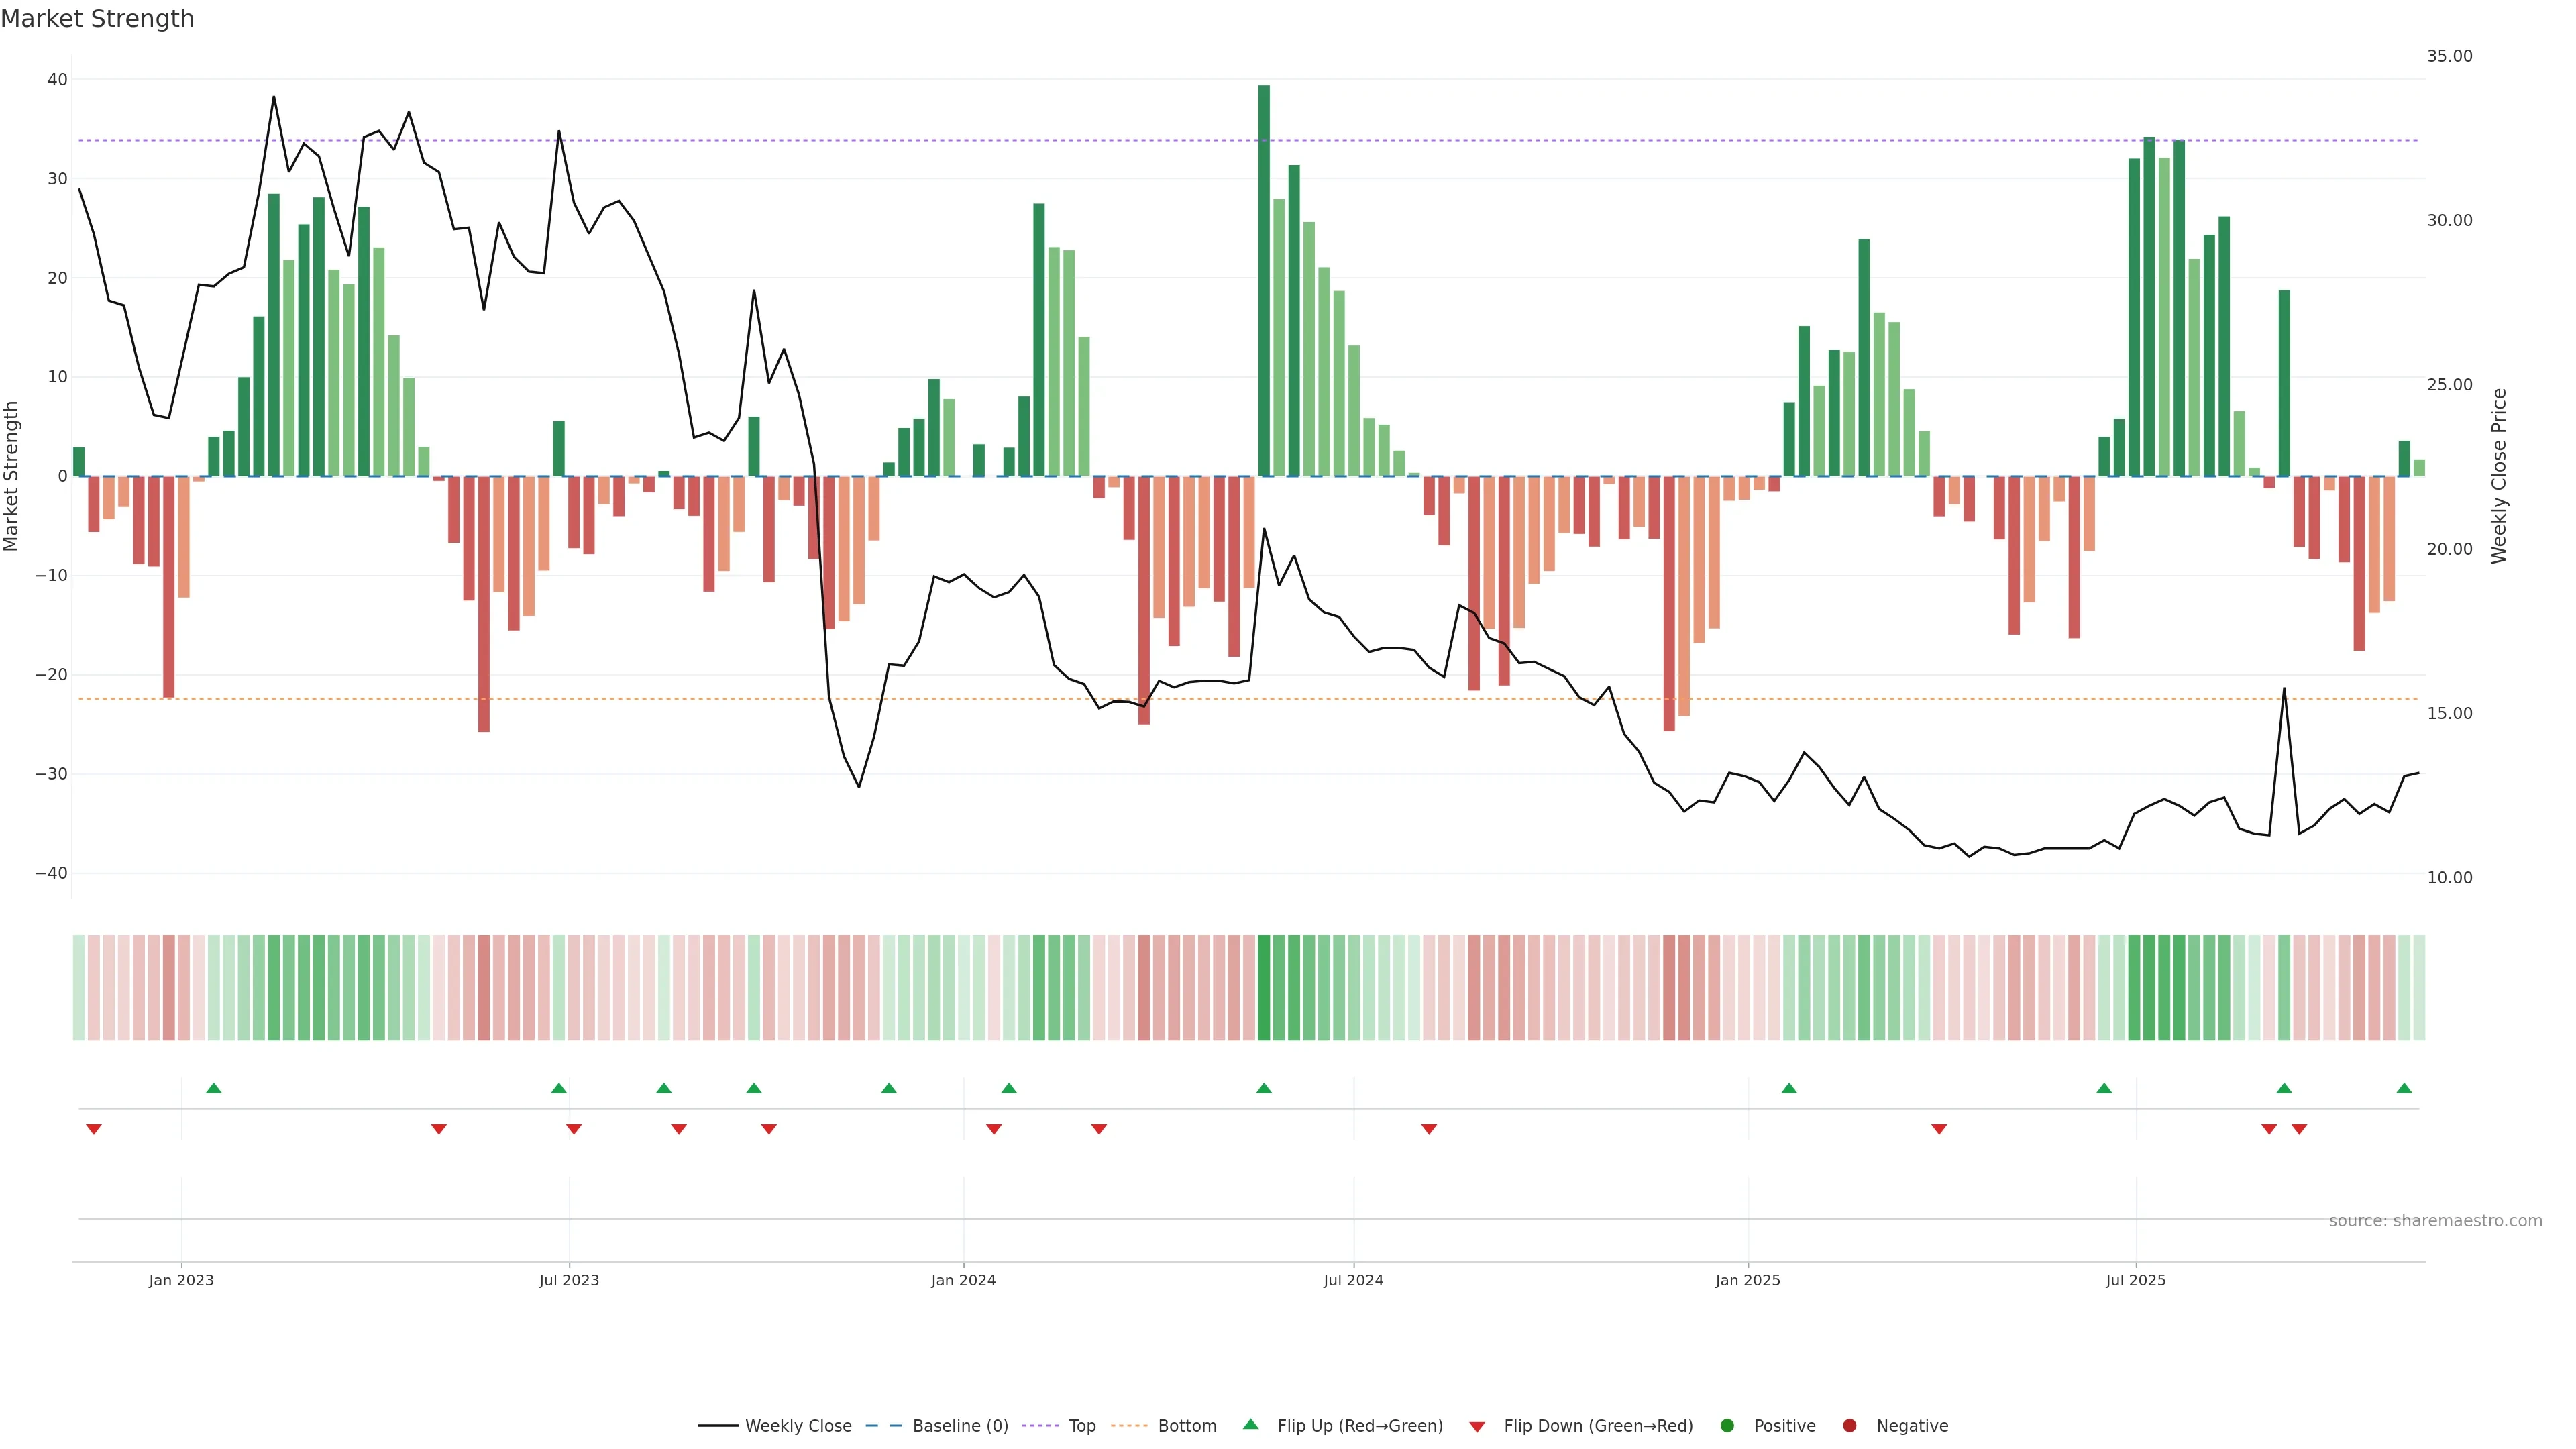Click the Positive green dot in legend
This screenshot has height=1449, width=2576.
1727,1425
